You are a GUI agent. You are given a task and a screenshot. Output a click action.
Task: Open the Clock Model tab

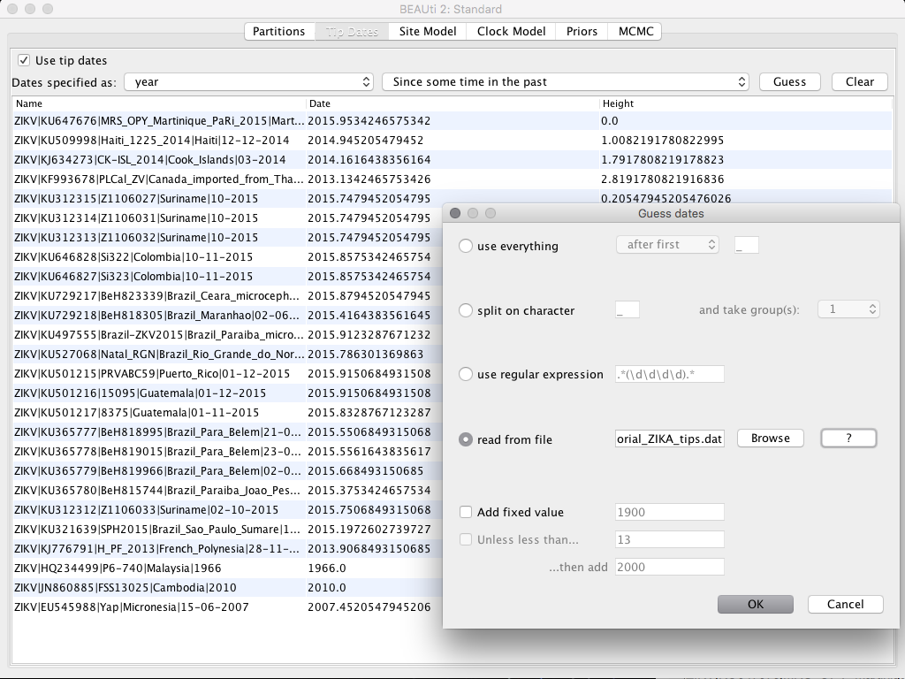(x=510, y=31)
